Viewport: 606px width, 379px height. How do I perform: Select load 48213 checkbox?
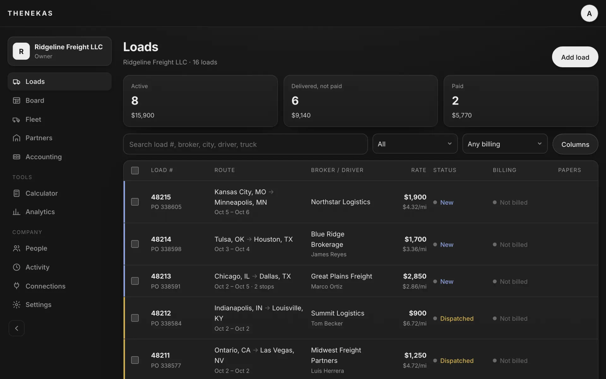point(135,281)
